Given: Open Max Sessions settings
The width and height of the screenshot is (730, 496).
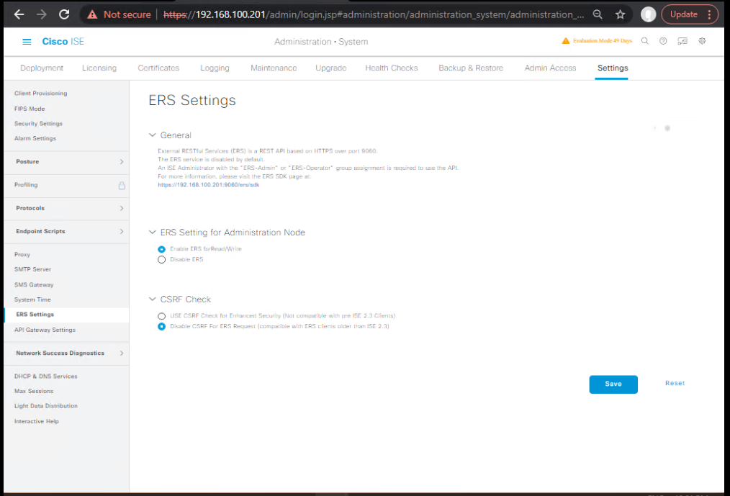Looking at the screenshot, I should click(x=34, y=391).
